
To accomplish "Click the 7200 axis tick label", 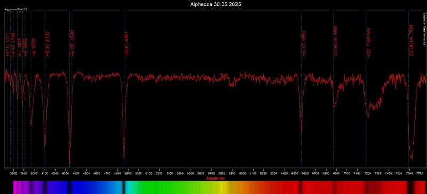I will click(368, 173).
